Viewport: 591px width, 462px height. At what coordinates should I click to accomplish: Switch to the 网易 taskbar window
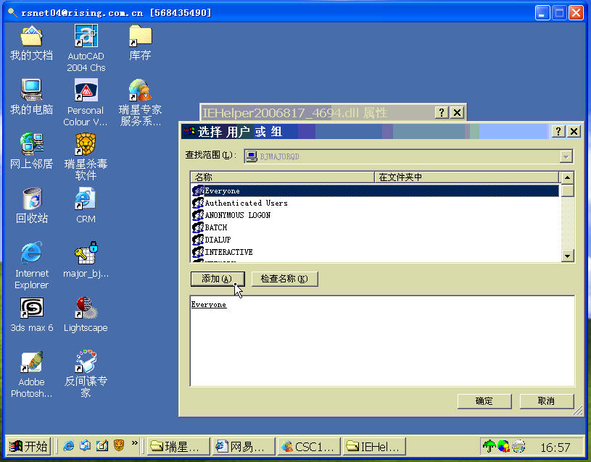point(244,447)
